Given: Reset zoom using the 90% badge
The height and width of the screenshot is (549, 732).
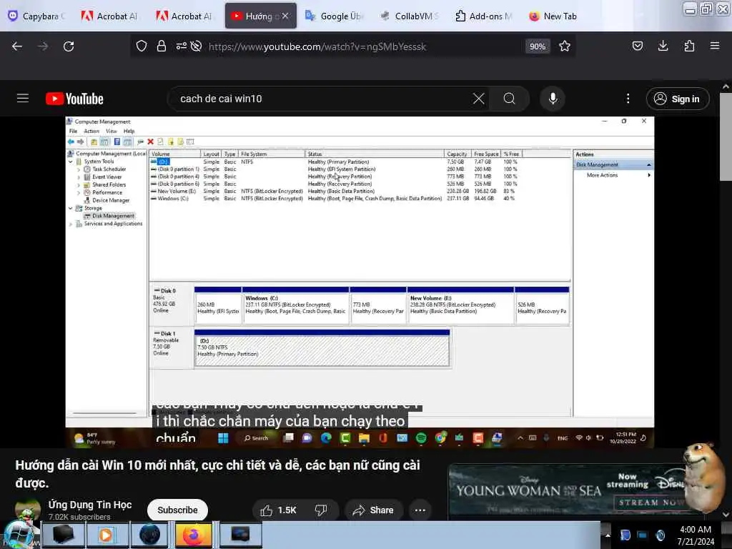Looking at the screenshot, I should coord(538,46).
